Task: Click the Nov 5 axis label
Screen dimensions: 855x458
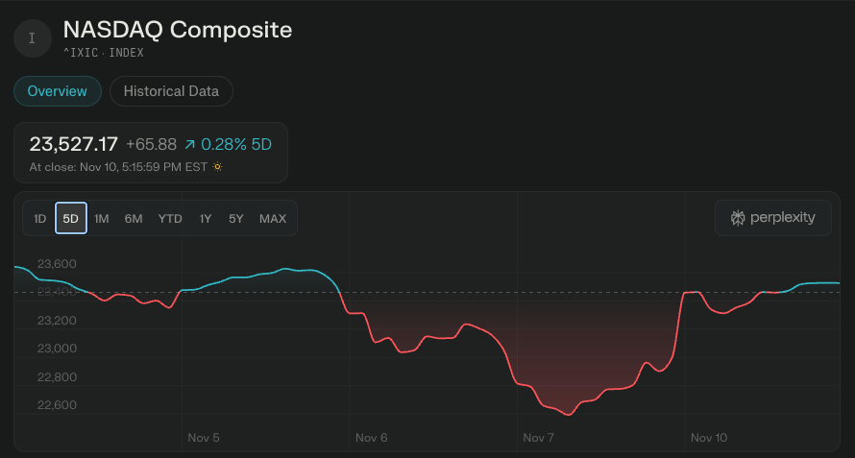Action: point(204,438)
